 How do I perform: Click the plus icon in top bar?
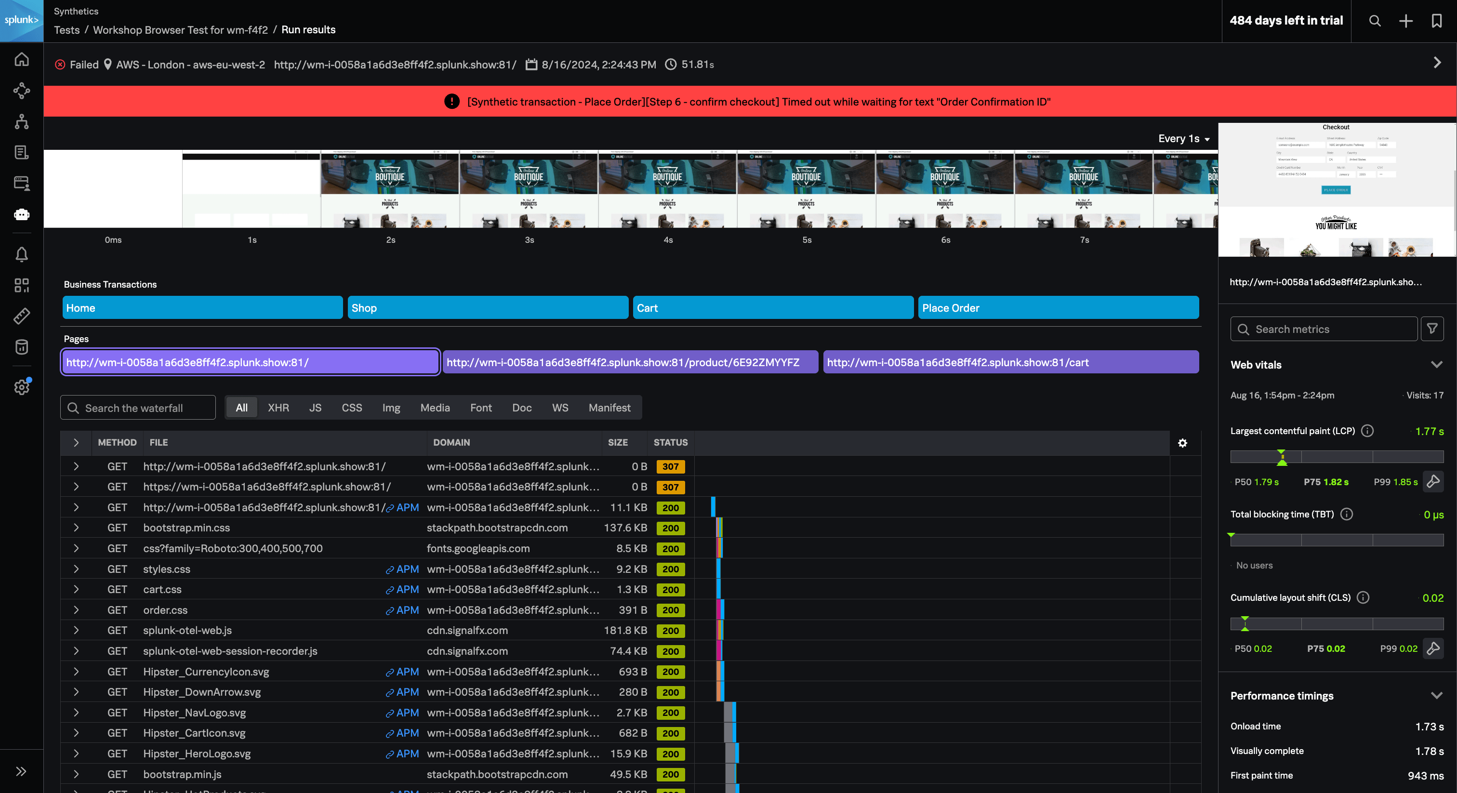pyautogui.click(x=1405, y=21)
